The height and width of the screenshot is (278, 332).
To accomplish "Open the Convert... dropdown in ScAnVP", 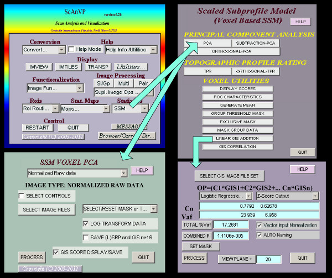I will coord(44,50).
